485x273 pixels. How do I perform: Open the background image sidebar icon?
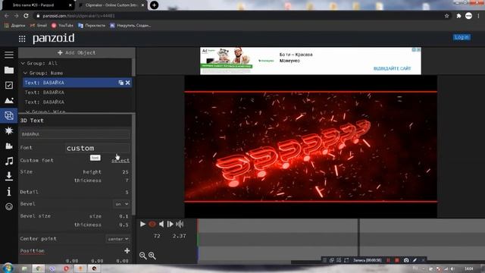tap(9, 100)
